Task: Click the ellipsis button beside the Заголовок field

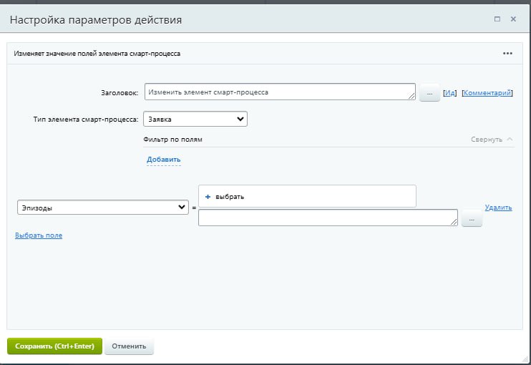Action: [429, 93]
